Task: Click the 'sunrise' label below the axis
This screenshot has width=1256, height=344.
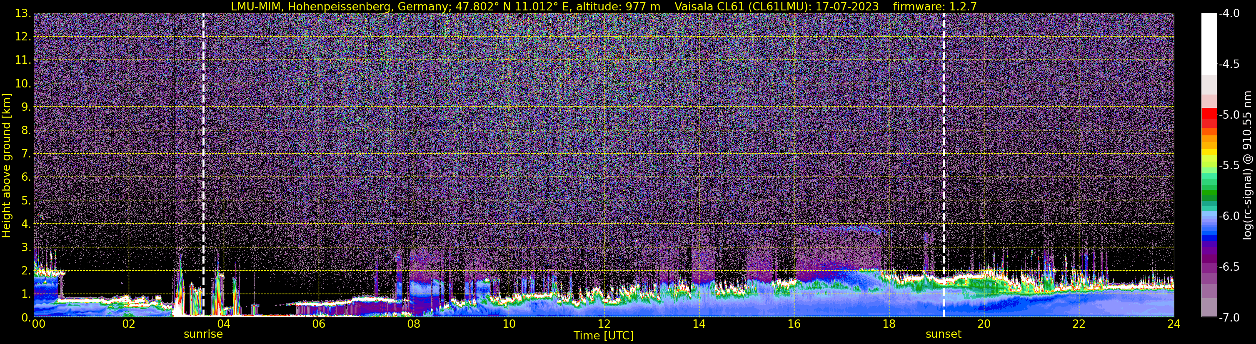Action: coord(203,334)
